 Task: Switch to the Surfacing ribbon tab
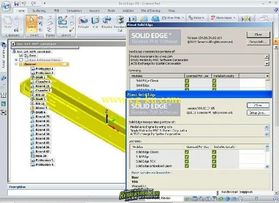point(39,11)
